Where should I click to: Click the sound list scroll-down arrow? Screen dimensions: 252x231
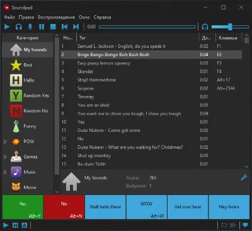pos(246,167)
